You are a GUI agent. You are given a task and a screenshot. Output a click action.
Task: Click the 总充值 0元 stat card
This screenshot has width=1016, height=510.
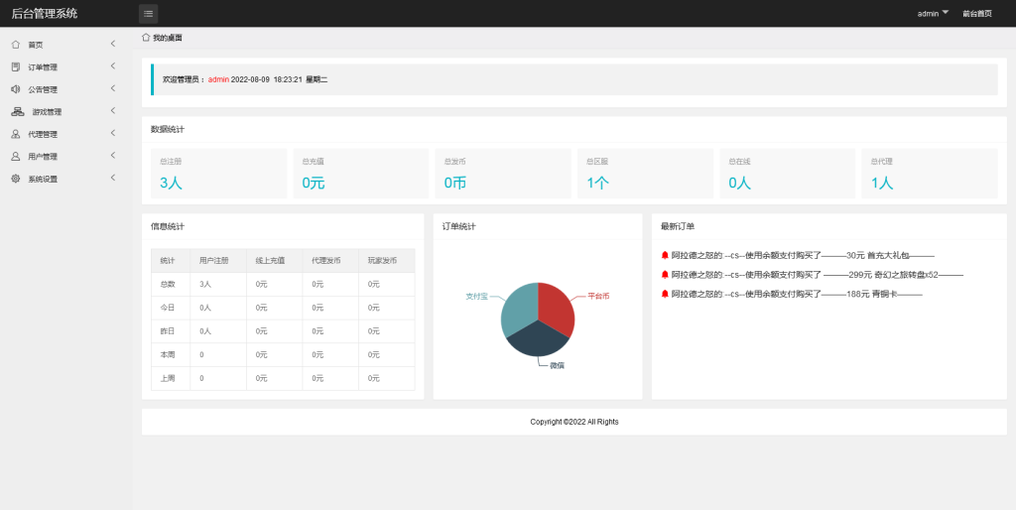[x=361, y=174]
